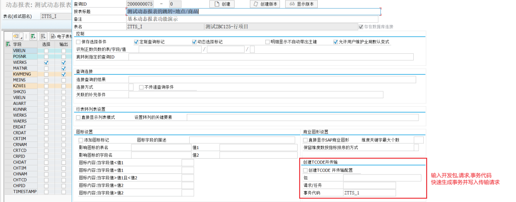
Task: Click the 表名(或试图名) field with ZTTS_I at top left
Action: (x=55, y=16)
